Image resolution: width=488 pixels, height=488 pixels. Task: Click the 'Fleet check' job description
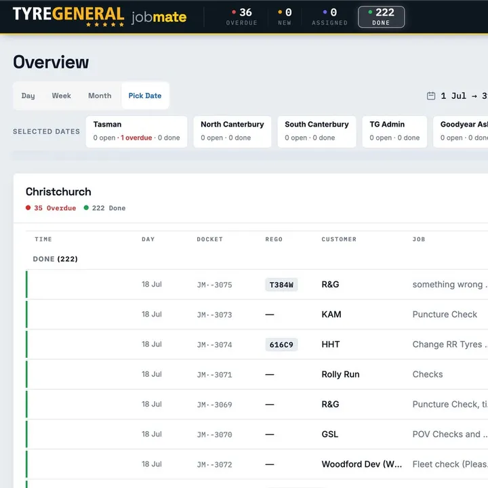point(450,464)
